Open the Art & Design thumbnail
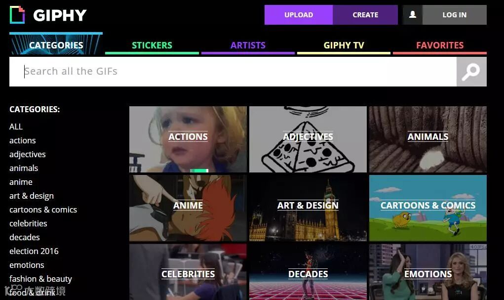This screenshot has height=300, width=504. pyautogui.click(x=308, y=208)
